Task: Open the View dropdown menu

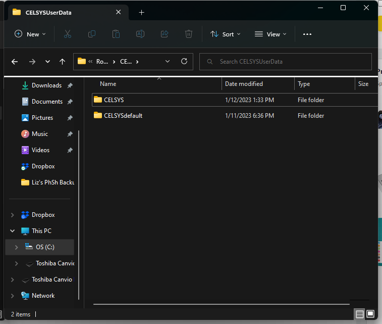Action: pyautogui.click(x=270, y=34)
